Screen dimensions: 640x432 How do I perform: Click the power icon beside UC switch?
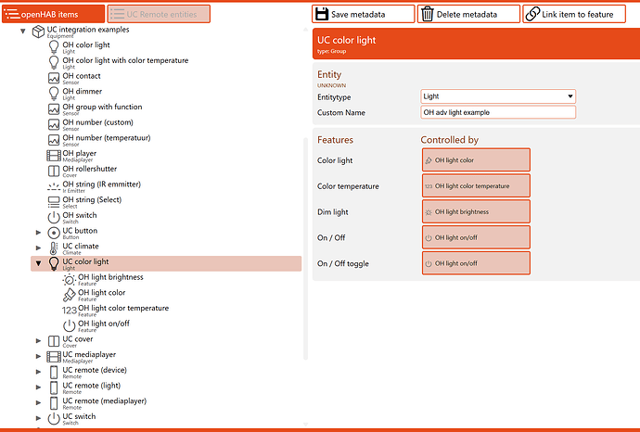[x=54, y=418]
